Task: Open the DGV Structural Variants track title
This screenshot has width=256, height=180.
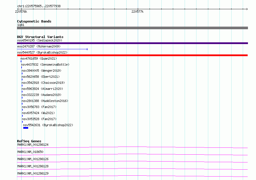Action: click(40, 37)
